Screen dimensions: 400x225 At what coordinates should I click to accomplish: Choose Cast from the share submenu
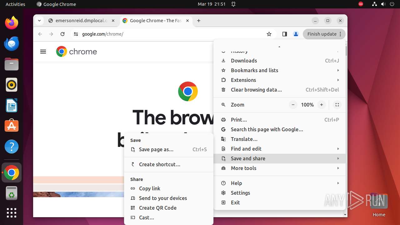pyautogui.click(x=169, y=217)
